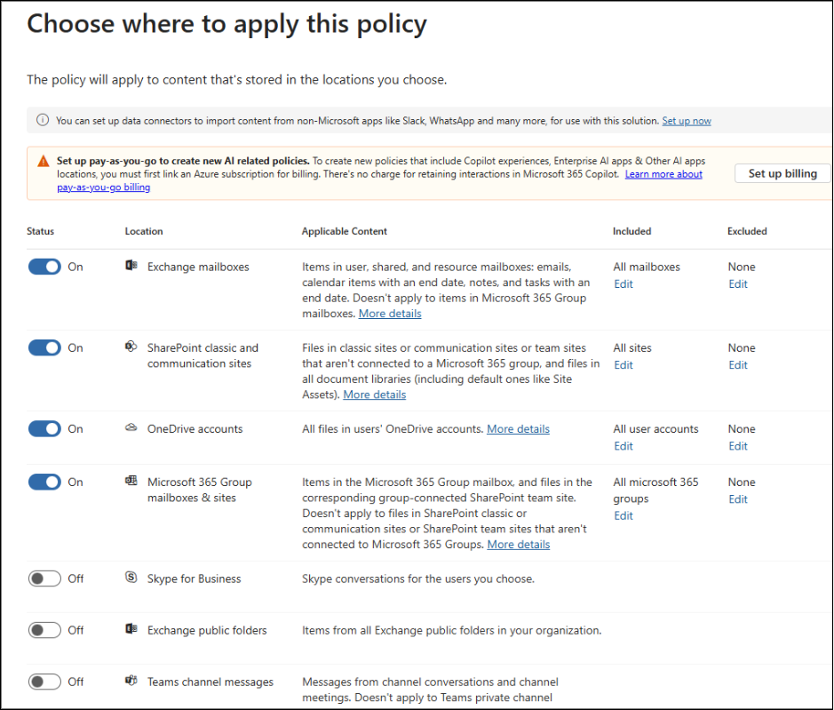Click the Skype for Business icon
Image resolution: width=834 pixels, height=710 pixels.
(x=131, y=577)
